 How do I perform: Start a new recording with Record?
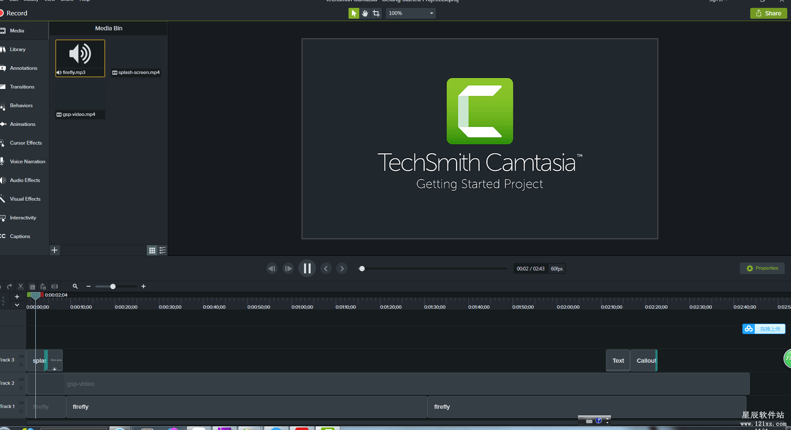click(14, 13)
